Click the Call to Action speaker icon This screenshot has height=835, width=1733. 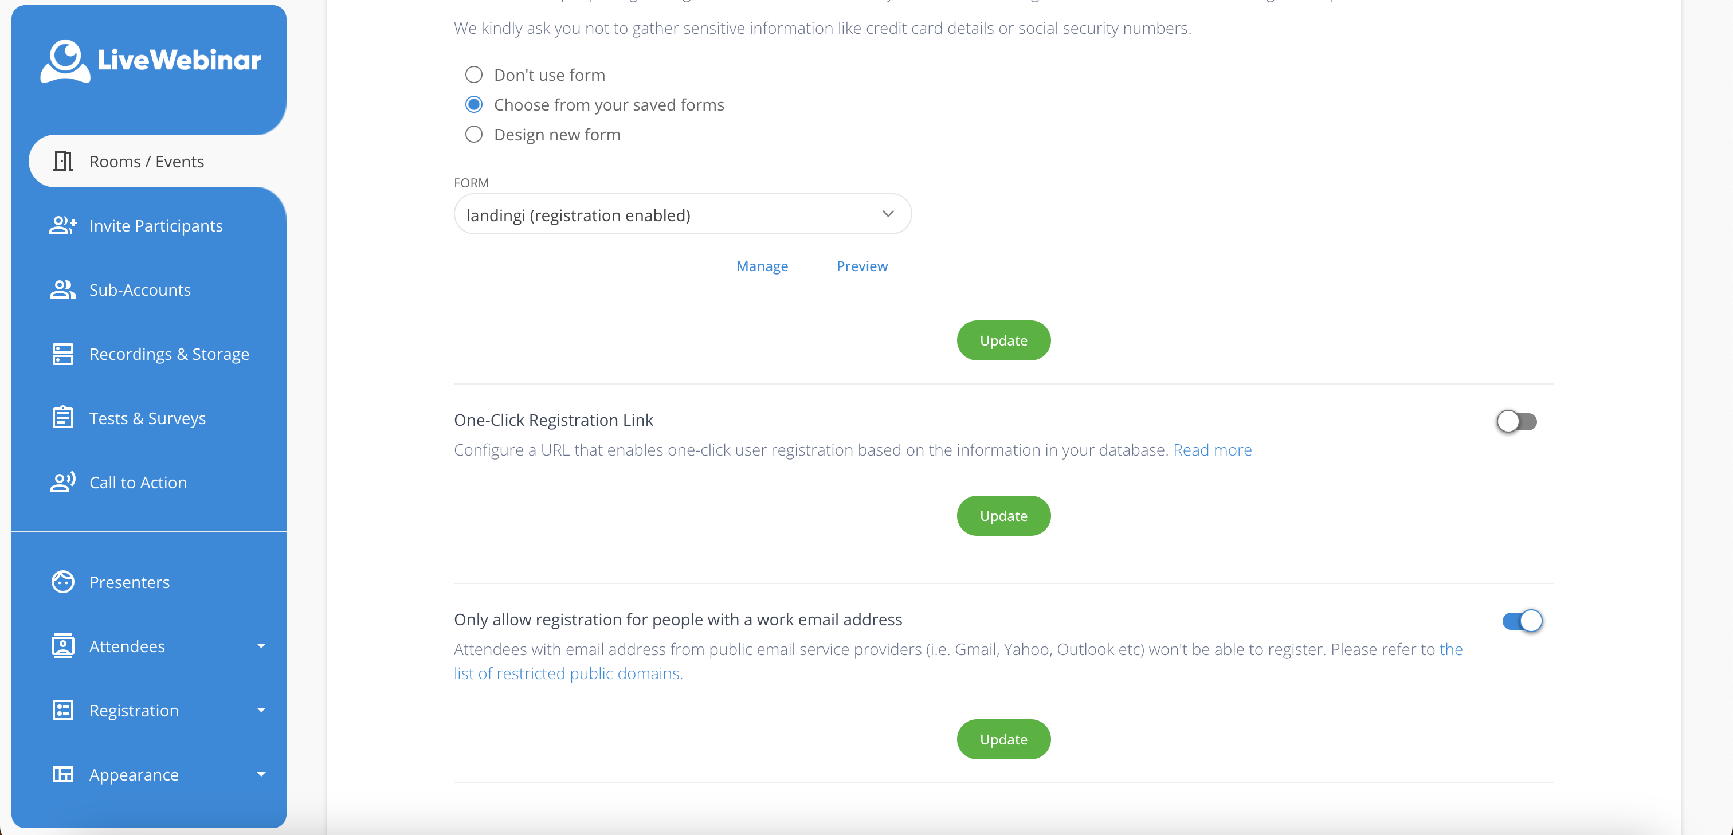63,483
